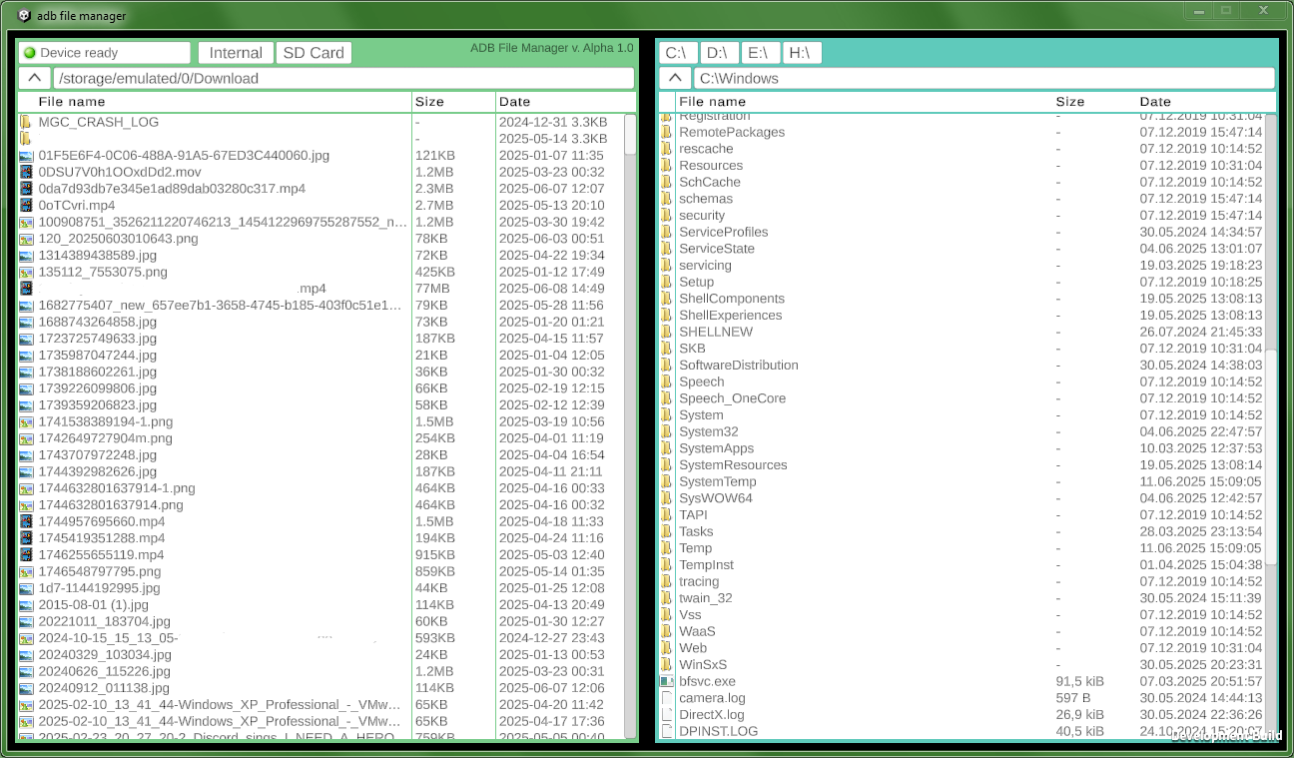This screenshot has width=1294, height=758.
Task: Click the MGC_CRASH_LOG folder icon
Action: click(26, 122)
